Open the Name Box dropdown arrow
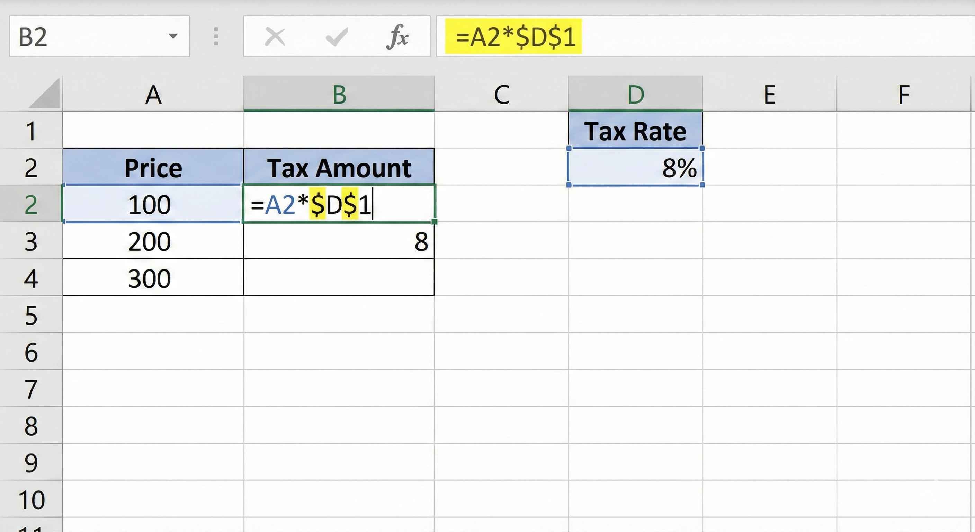975x532 pixels. tap(174, 36)
